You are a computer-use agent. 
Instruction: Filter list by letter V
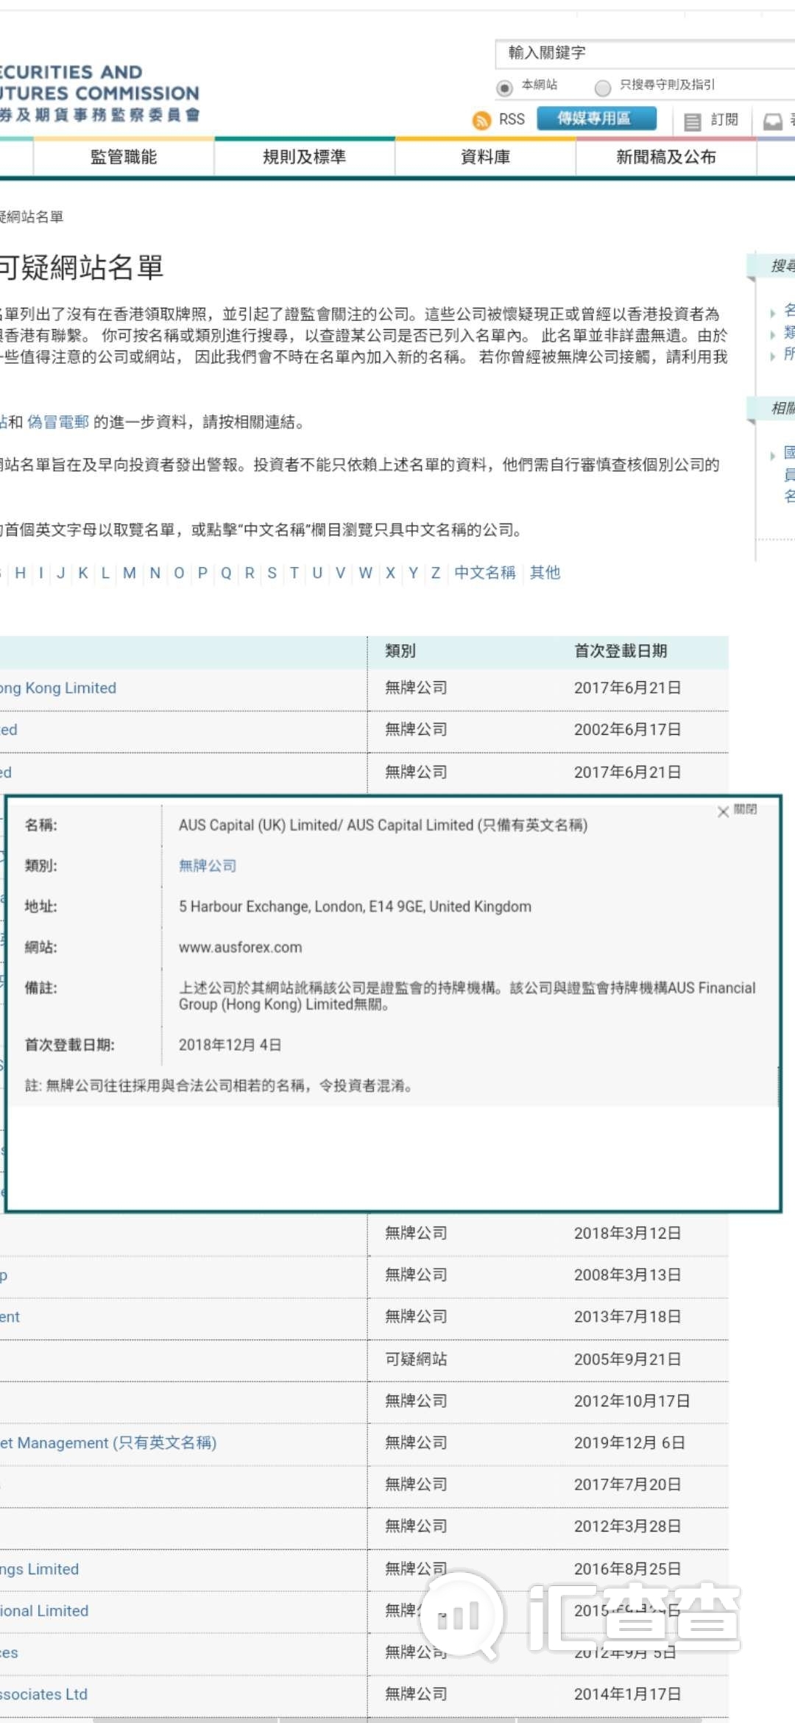pos(340,573)
